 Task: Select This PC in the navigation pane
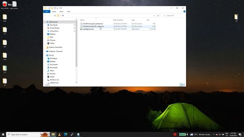(51, 55)
